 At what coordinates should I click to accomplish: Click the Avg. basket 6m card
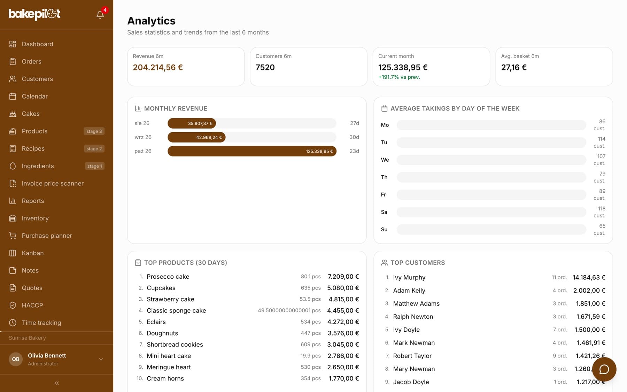point(554,67)
